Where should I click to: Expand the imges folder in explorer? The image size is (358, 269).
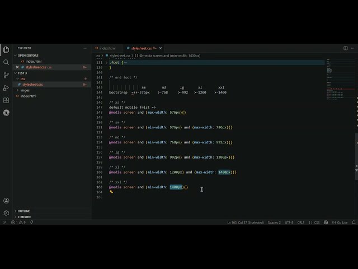coord(25,90)
